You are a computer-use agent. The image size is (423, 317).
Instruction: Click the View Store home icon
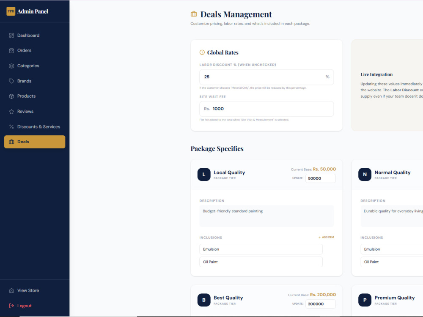11,291
